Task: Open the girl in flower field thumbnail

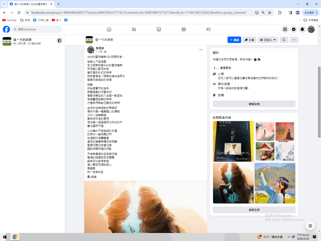Action: point(275,183)
